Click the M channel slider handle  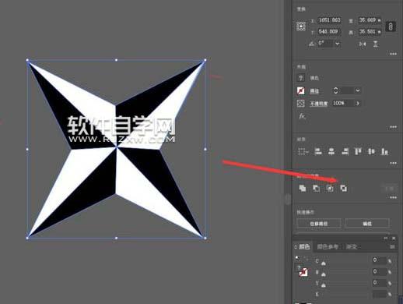tap(324, 274)
